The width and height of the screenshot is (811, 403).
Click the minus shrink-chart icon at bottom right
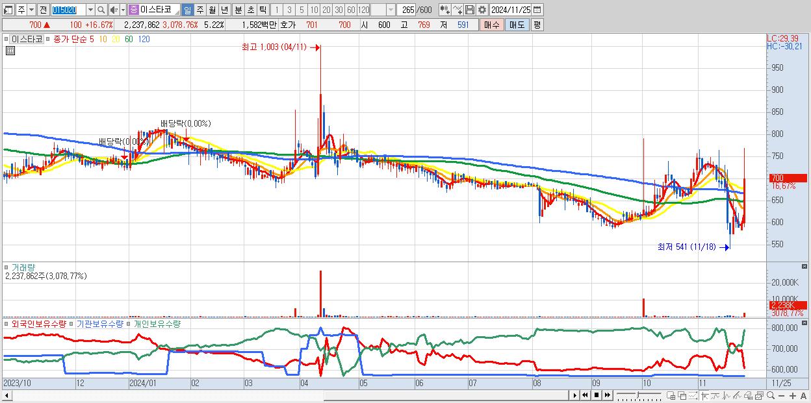click(782, 395)
